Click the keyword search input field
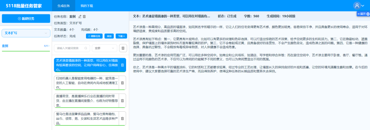Viewport: 370px width, 130px height. tap(72, 48)
